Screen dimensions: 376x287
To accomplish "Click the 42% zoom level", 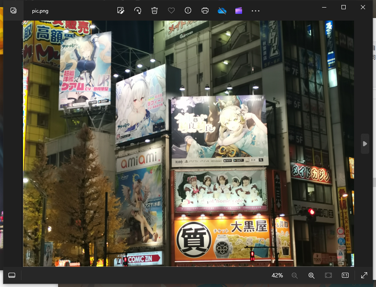I will tap(277, 275).
